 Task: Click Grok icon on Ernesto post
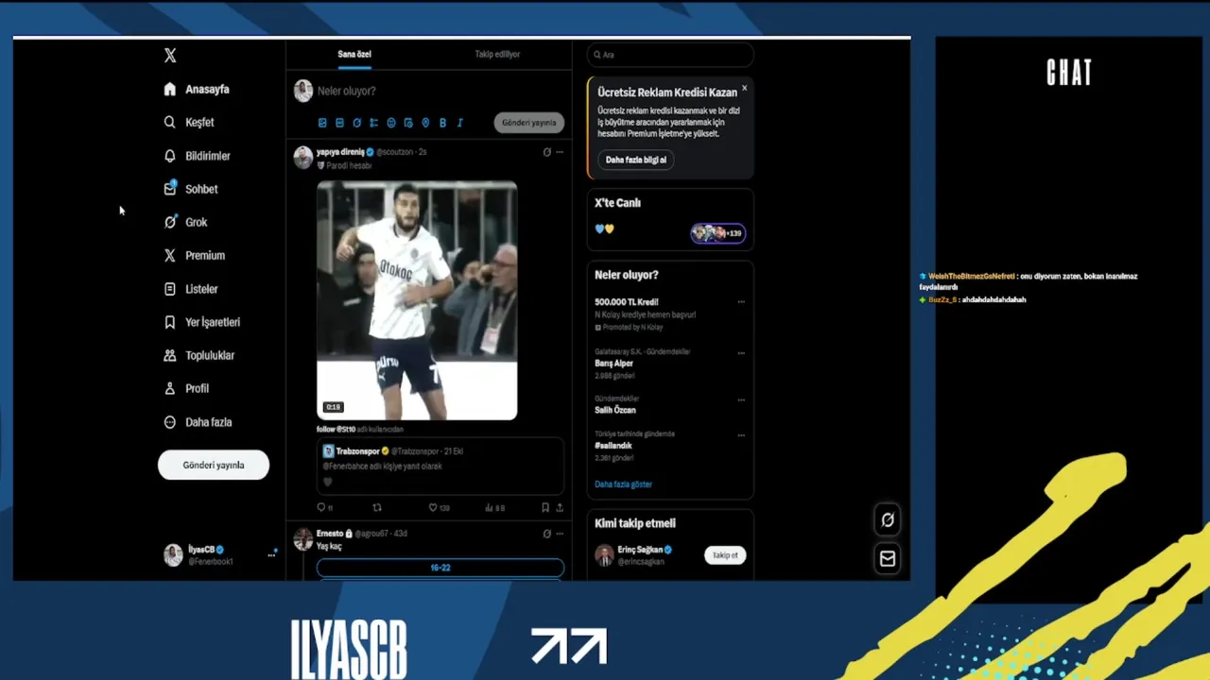click(546, 534)
